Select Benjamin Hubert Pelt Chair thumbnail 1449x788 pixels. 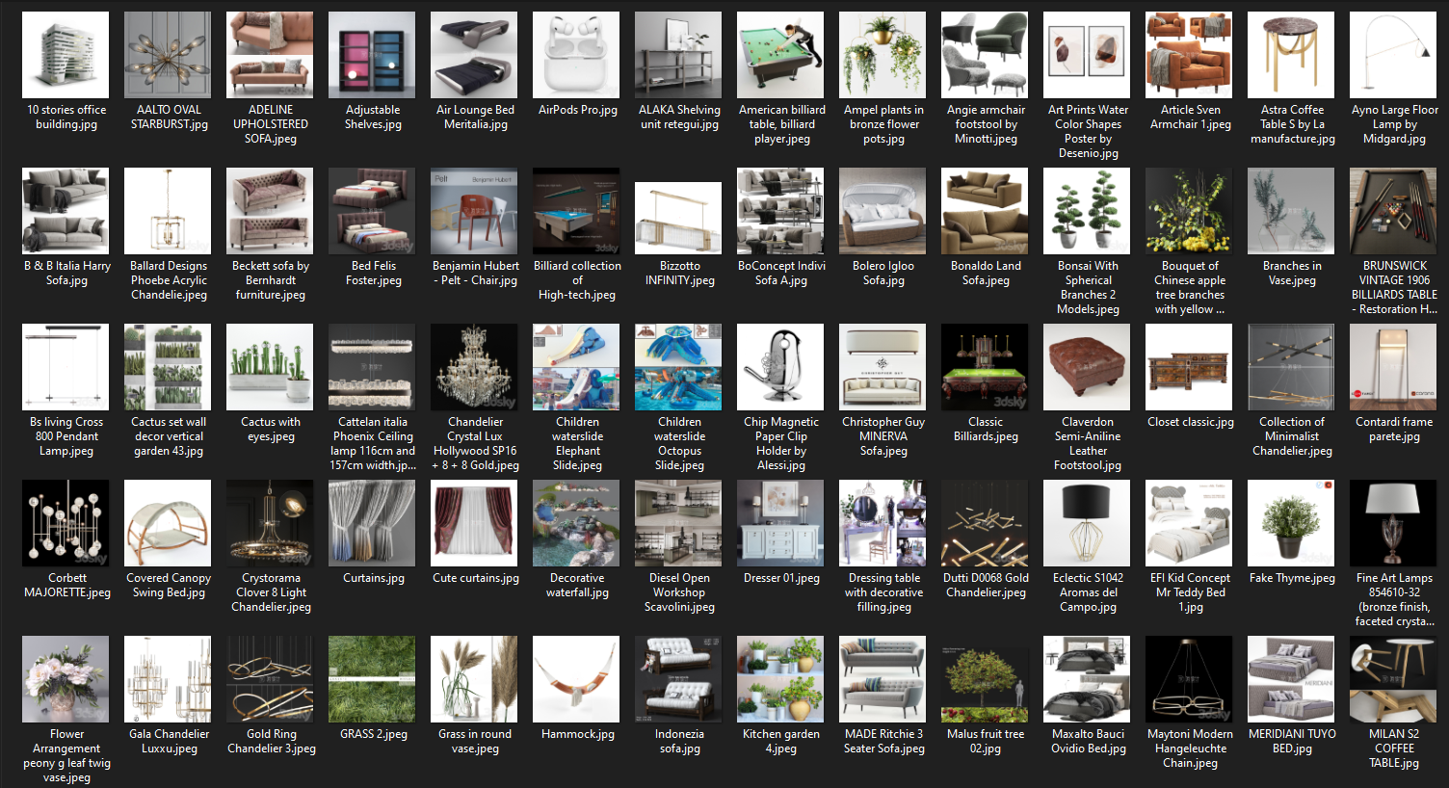(x=475, y=211)
